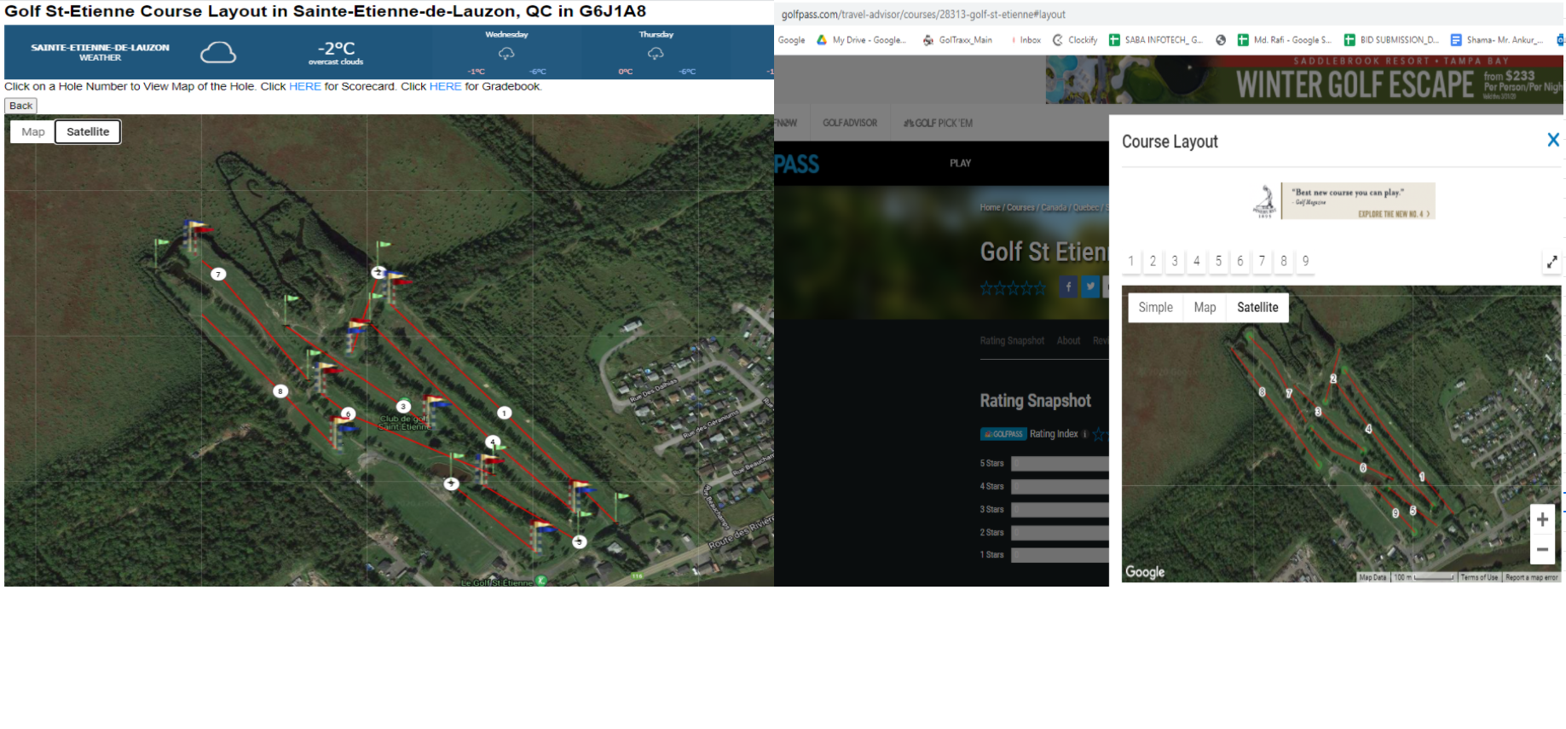Open the SABA INFOTECH bookmark
Image resolution: width=1566 pixels, height=729 pixels.
(1156, 40)
